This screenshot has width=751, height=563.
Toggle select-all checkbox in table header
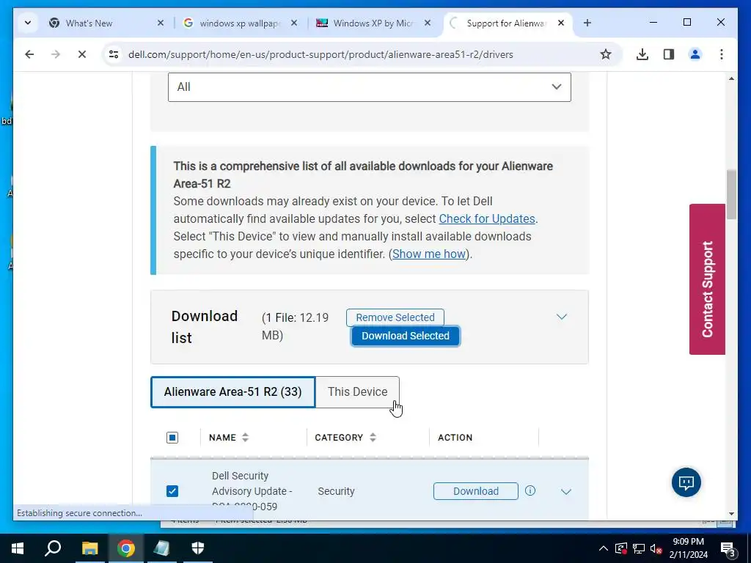pos(172,438)
